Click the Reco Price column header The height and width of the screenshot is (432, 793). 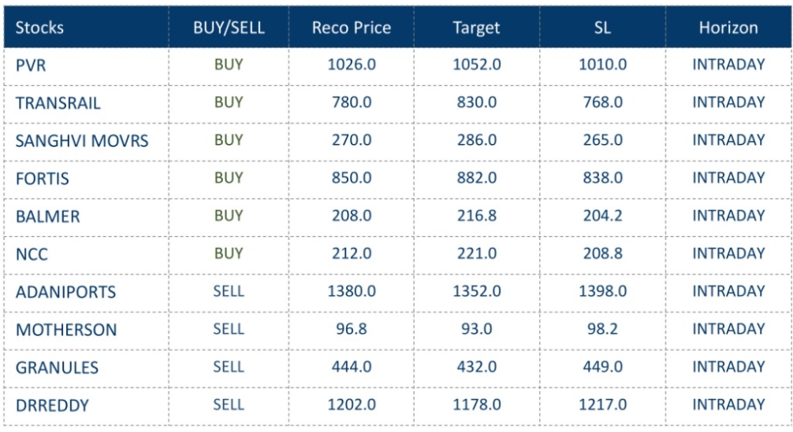[x=351, y=28]
